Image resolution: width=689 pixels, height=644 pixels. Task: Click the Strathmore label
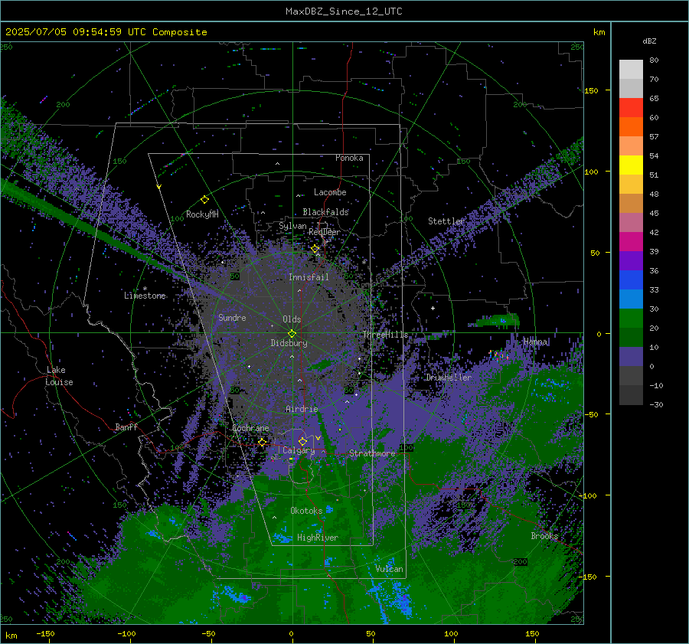(x=372, y=453)
